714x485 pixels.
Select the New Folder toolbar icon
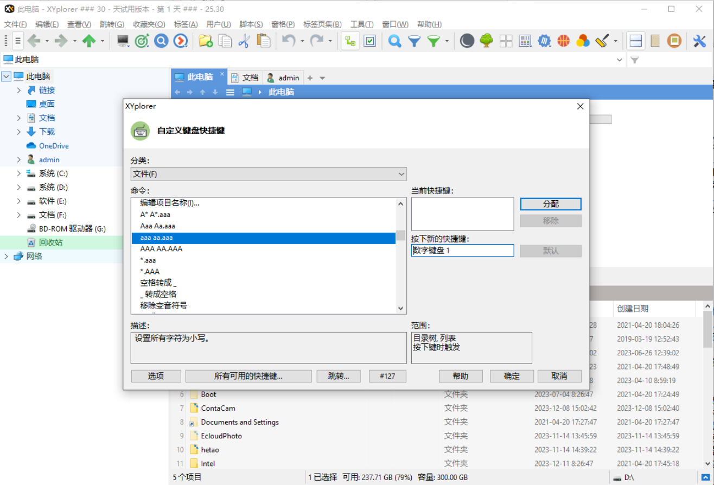click(x=206, y=40)
